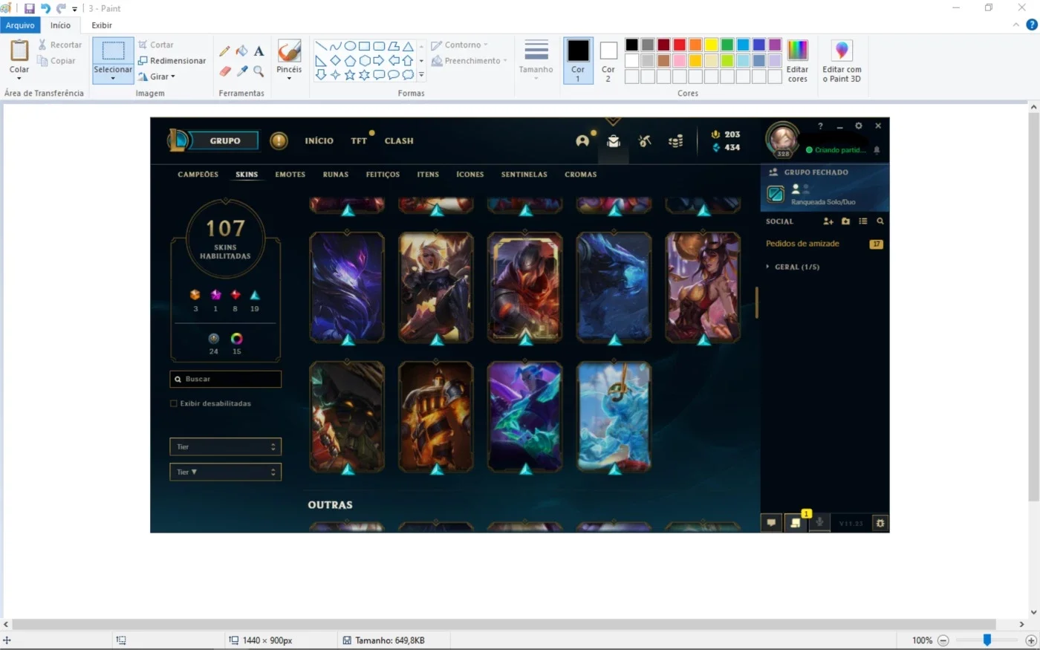Viewport: 1040px width, 650px height.
Task: Click the Redo arrow in quick access toolbar
Action: click(x=61, y=8)
